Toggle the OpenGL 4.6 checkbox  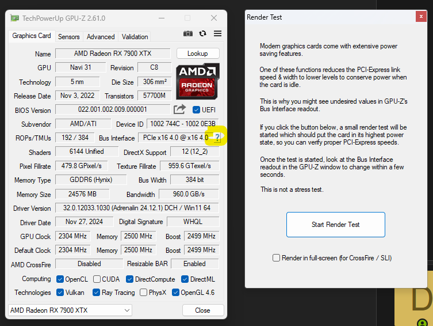click(x=175, y=293)
